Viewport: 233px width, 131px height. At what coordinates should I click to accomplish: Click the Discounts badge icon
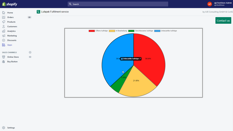[x=4, y=40]
